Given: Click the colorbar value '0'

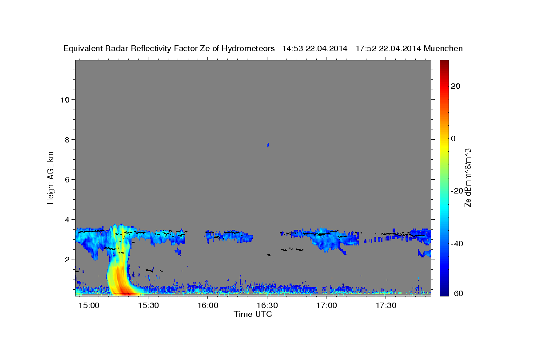Looking at the screenshot, I should tap(453, 138).
